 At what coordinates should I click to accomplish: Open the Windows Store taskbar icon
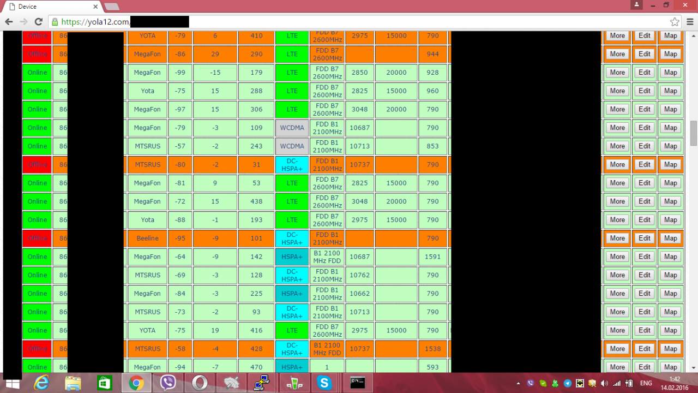coord(105,383)
